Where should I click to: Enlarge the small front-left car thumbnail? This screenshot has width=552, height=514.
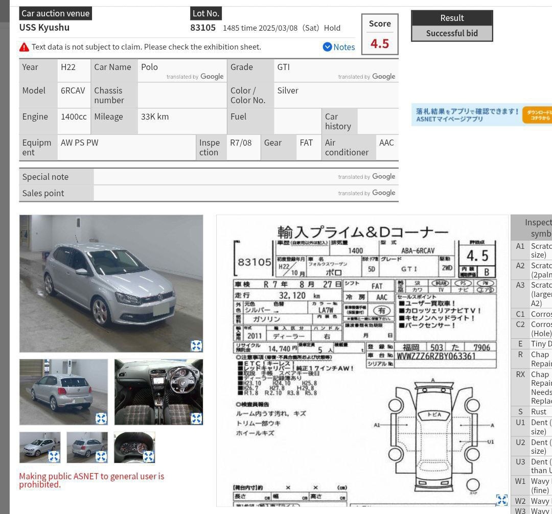(x=54, y=457)
